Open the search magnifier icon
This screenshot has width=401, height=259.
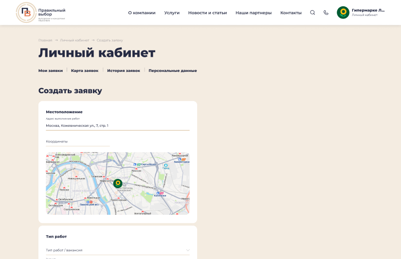(x=312, y=13)
